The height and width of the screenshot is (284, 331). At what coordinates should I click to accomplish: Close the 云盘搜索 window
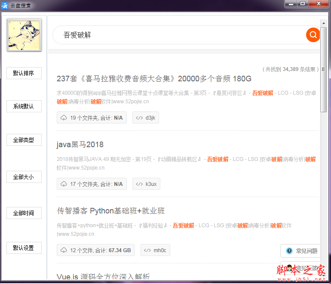pos(319,4)
